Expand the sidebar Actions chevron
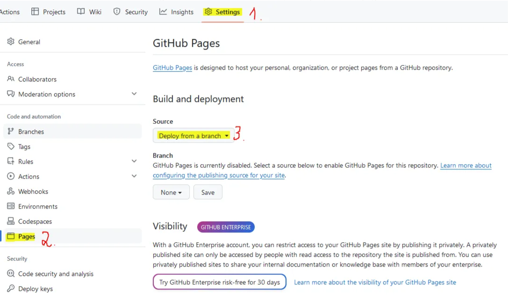Image resolution: width=508 pixels, height=296 pixels. [x=134, y=176]
